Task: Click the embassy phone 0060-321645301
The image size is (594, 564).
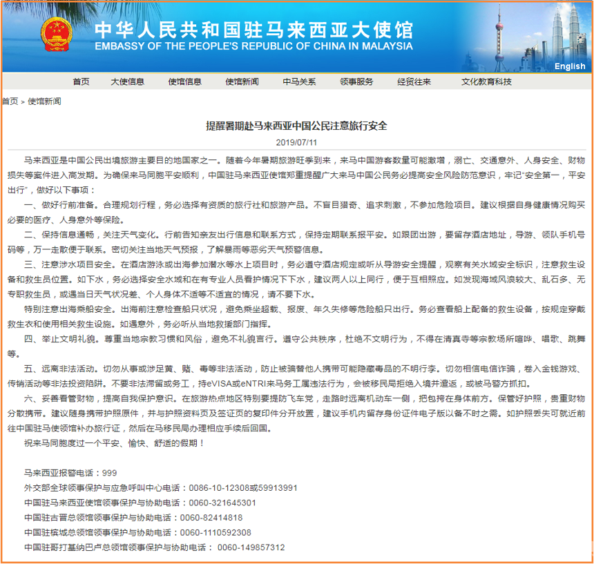Action: 222,503
